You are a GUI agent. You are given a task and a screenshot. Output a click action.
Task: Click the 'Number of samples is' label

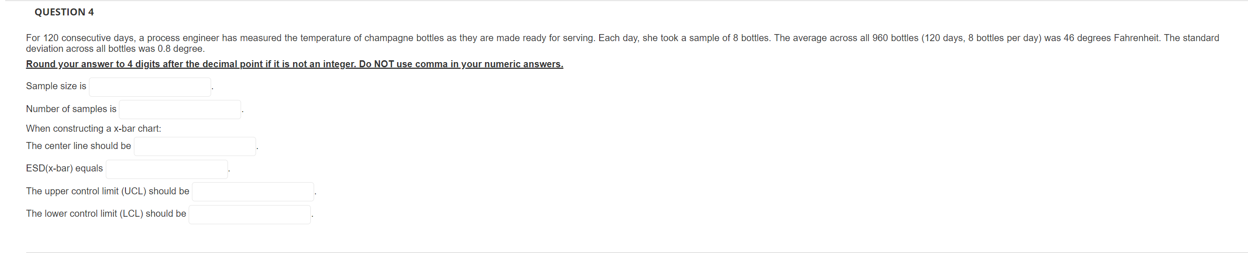[x=71, y=109]
